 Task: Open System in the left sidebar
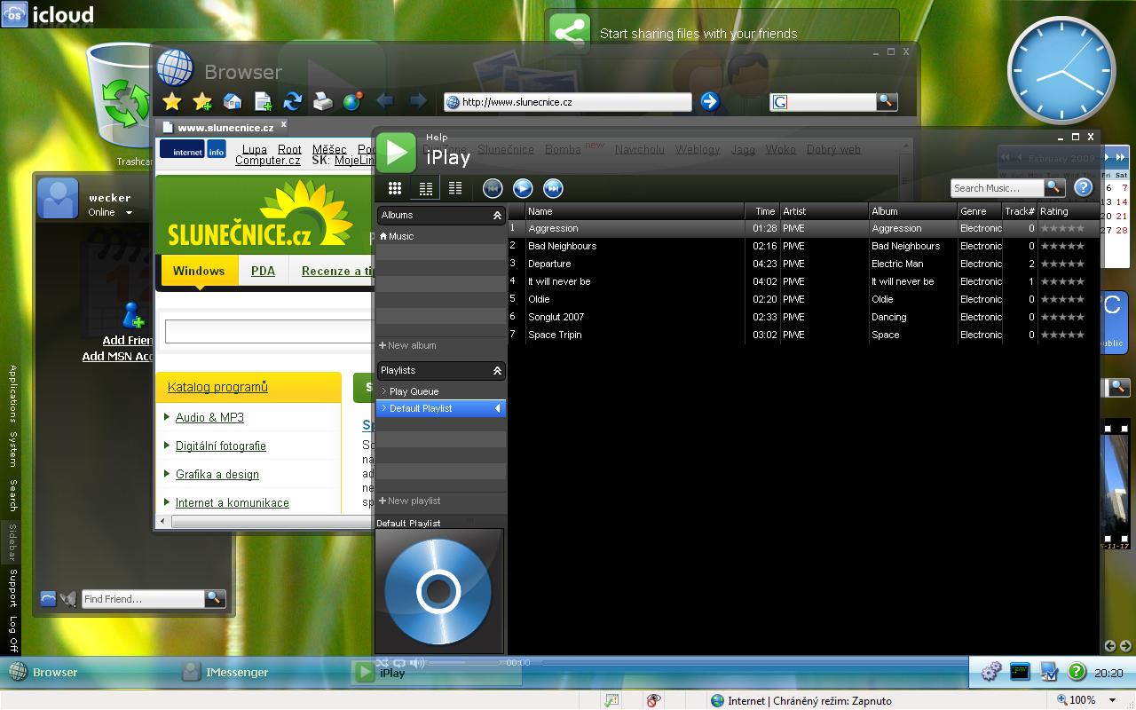(13, 449)
